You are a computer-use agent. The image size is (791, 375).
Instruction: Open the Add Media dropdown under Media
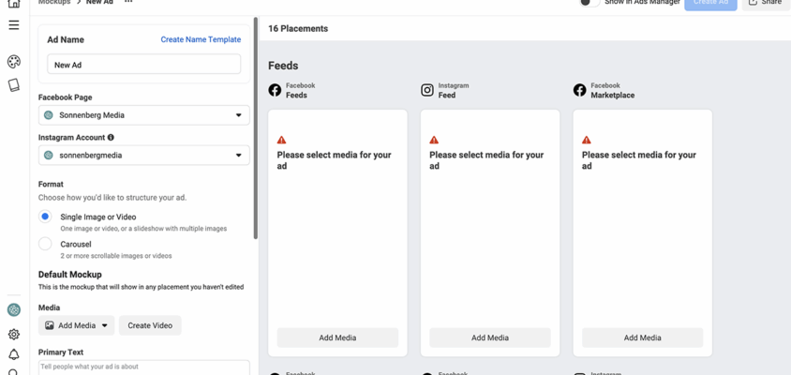click(x=76, y=325)
